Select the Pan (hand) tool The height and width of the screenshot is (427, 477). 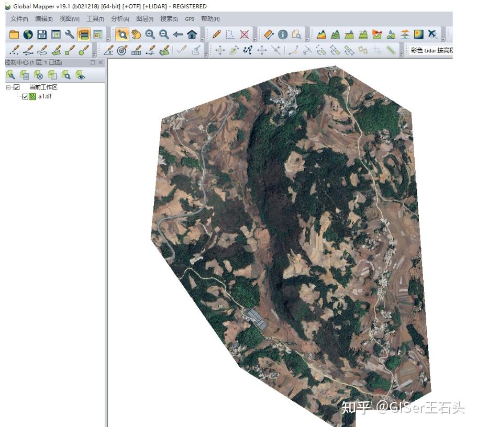(x=136, y=34)
